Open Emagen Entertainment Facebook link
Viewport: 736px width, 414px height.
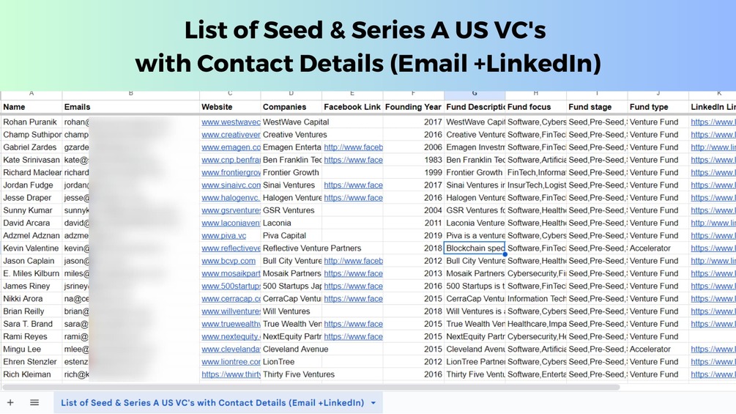354,147
